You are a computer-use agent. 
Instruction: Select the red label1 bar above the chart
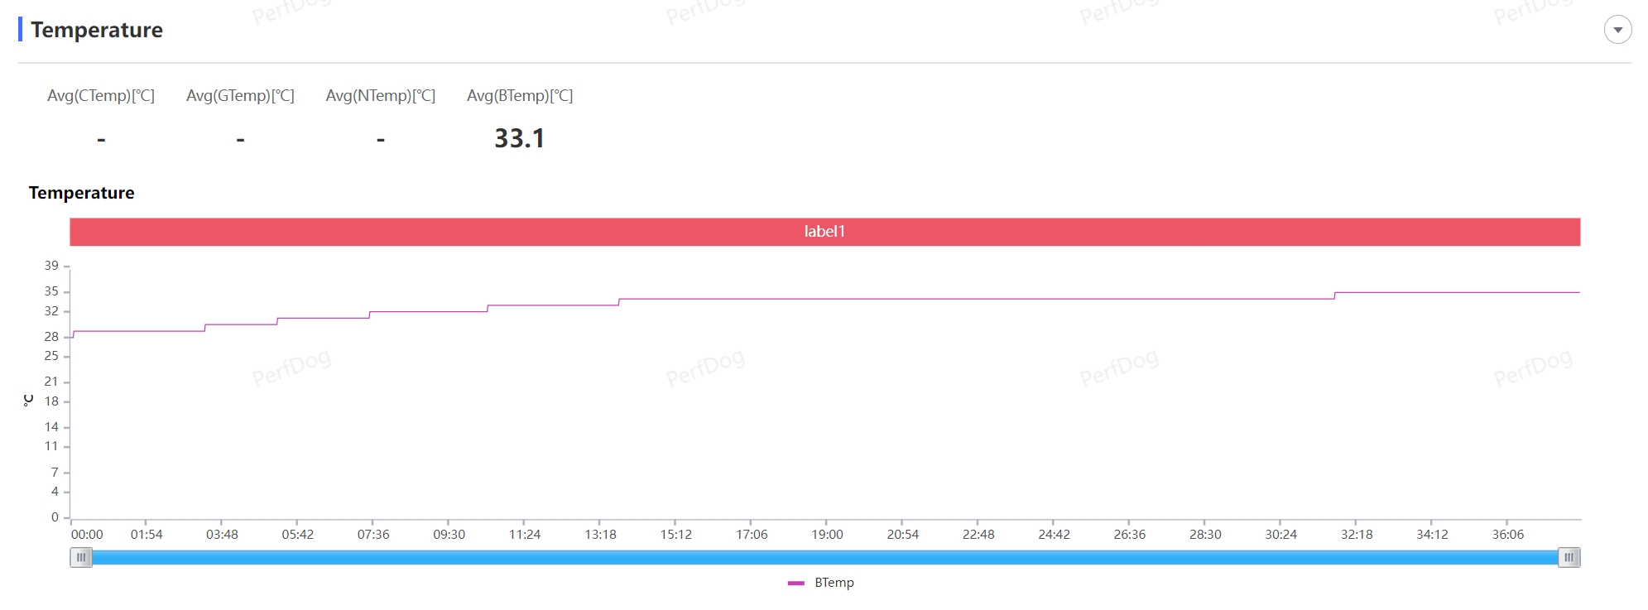tap(824, 232)
